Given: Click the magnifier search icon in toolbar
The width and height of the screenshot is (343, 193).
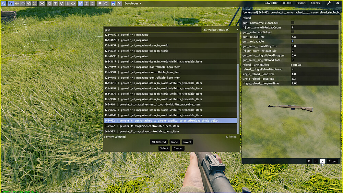Looking at the screenshot, I should click(x=4, y=3).
